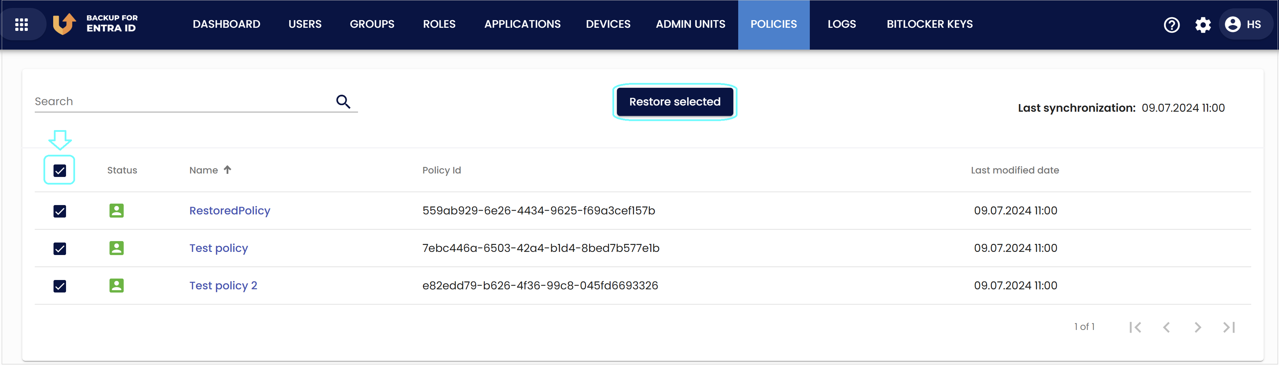Click the search magnifier icon
This screenshot has width=1279, height=365.
pyautogui.click(x=343, y=101)
